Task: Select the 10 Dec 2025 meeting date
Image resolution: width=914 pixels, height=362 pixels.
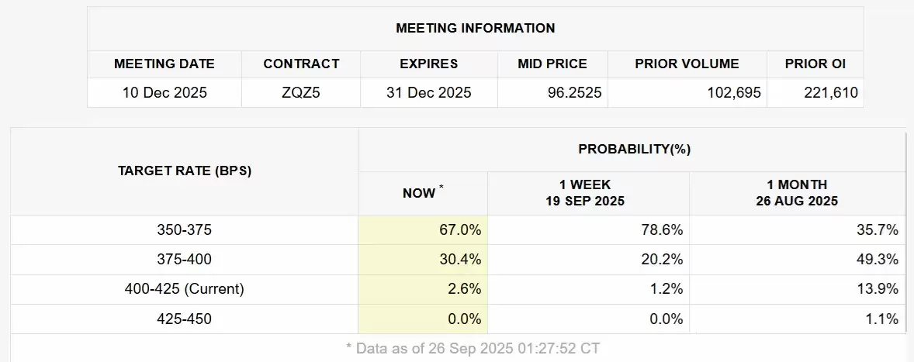Action: click(x=164, y=93)
